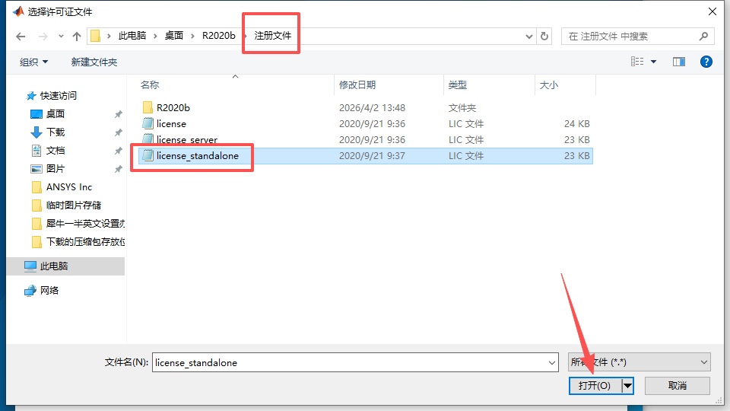Click the 取消 button
730x411 pixels.
pyautogui.click(x=677, y=385)
